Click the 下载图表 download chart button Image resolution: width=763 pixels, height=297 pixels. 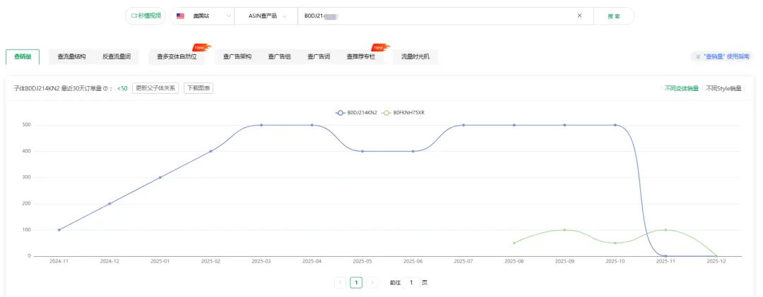pos(199,88)
